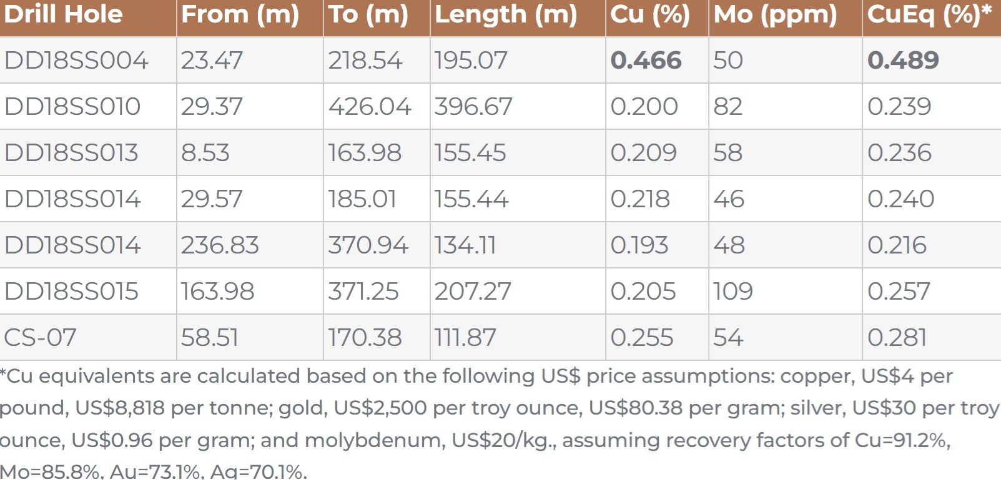Select the To (m) column header
The height and width of the screenshot is (482, 1001).
[x=368, y=14]
